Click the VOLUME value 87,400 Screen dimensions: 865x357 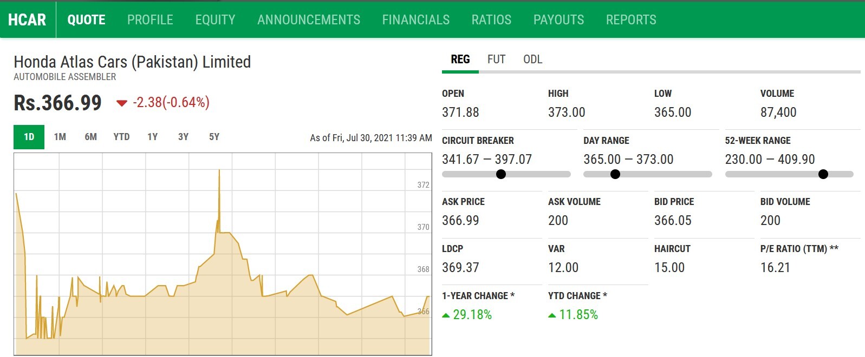(778, 113)
